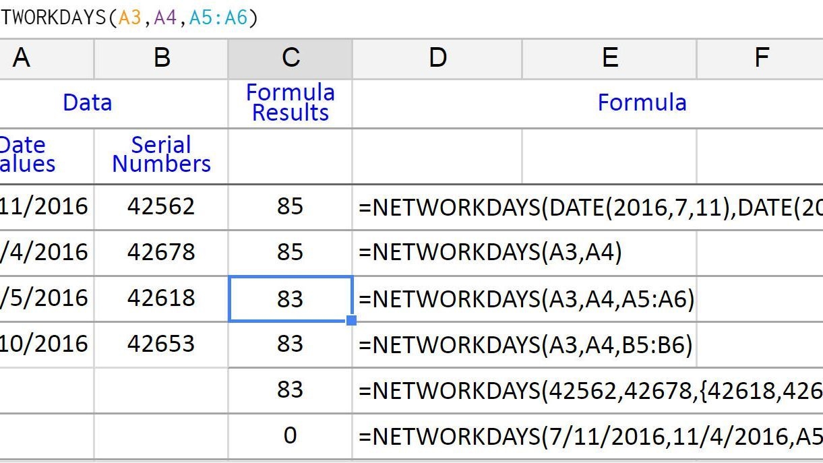Select the cell containing 42562
Viewport: 823px width, 463px height.
pos(161,206)
